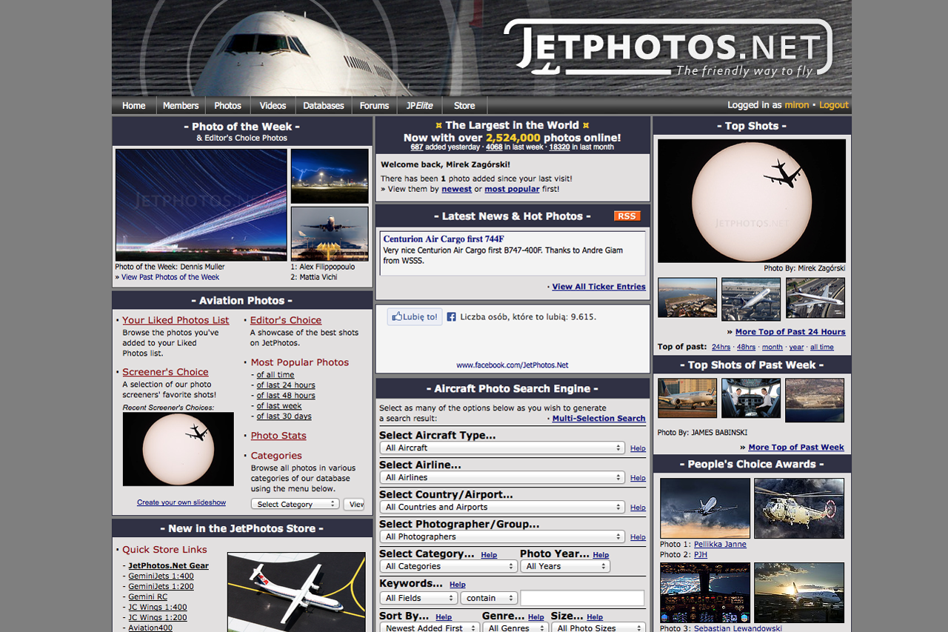This screenshot has width=948, height=632.
Task: Open the Photo Stats link
Action: tap(278, 436)
